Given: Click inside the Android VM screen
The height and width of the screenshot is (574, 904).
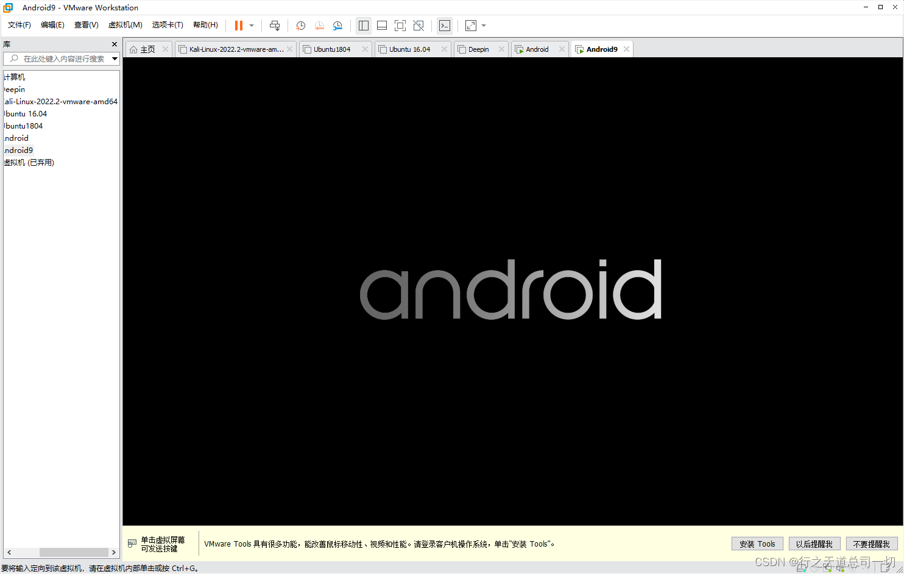Looking at the screenshot, I should (512, 291).
